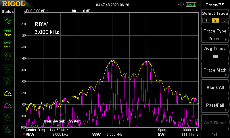Click the dimmed Math trace icon

pos(8,130)
